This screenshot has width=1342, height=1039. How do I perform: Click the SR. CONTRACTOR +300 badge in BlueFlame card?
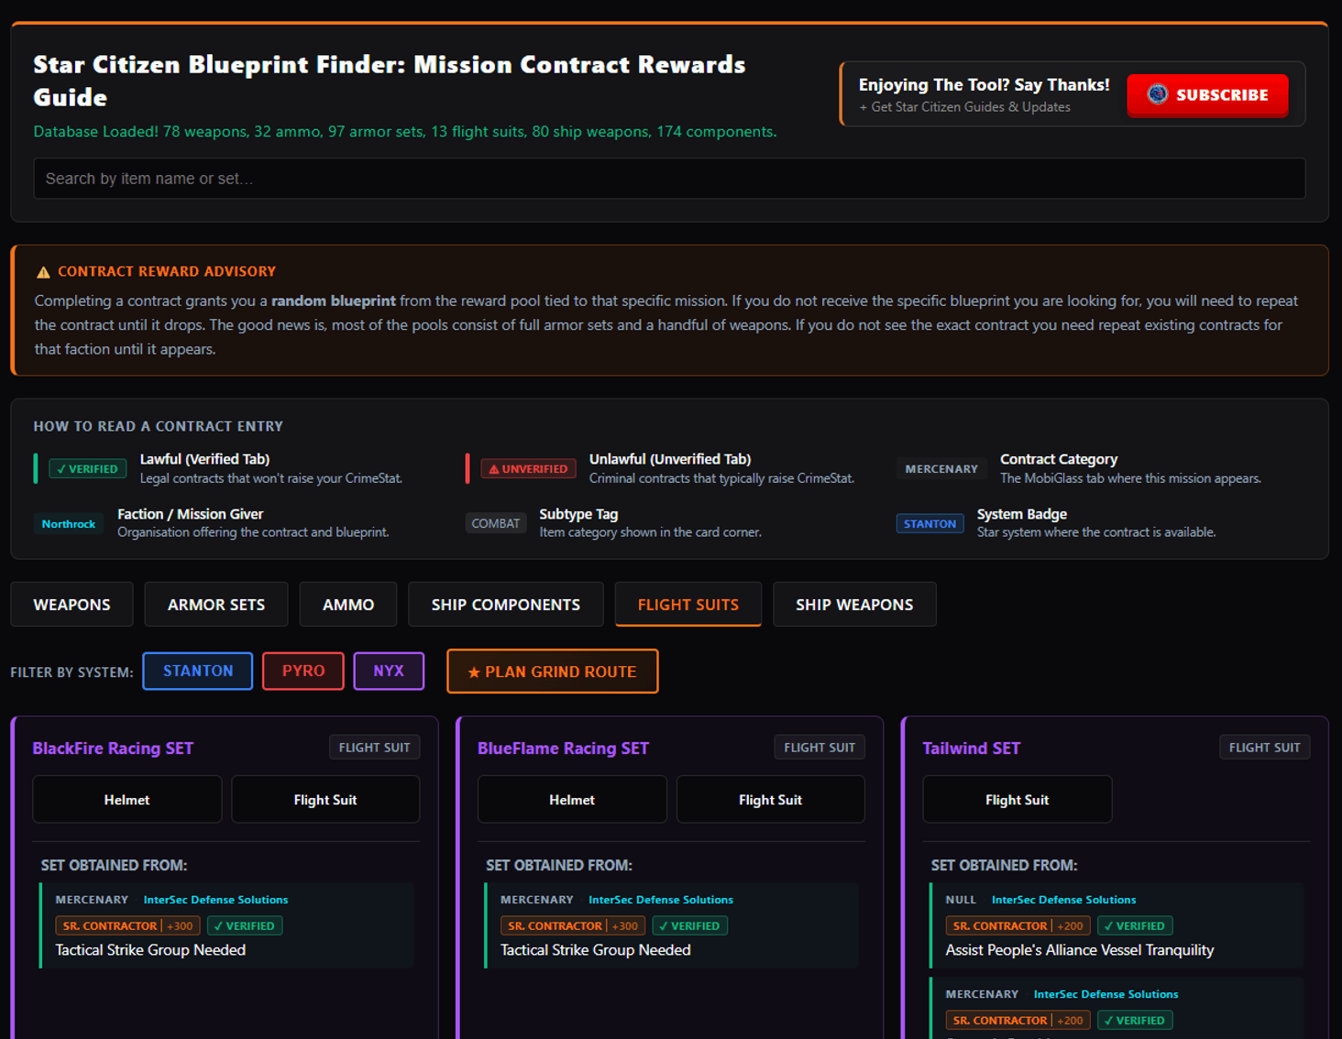[573, 926]
